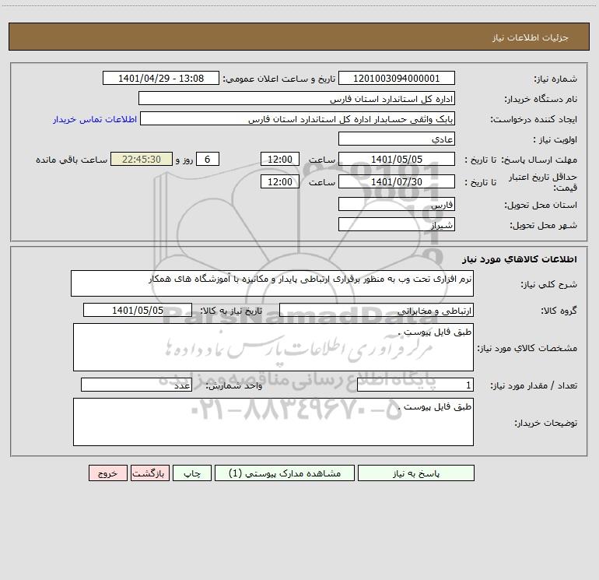The width and height of the screenshot is (599, 580).
Task: Click unit of measure field عدد
Action: click(x=136, y=385)
